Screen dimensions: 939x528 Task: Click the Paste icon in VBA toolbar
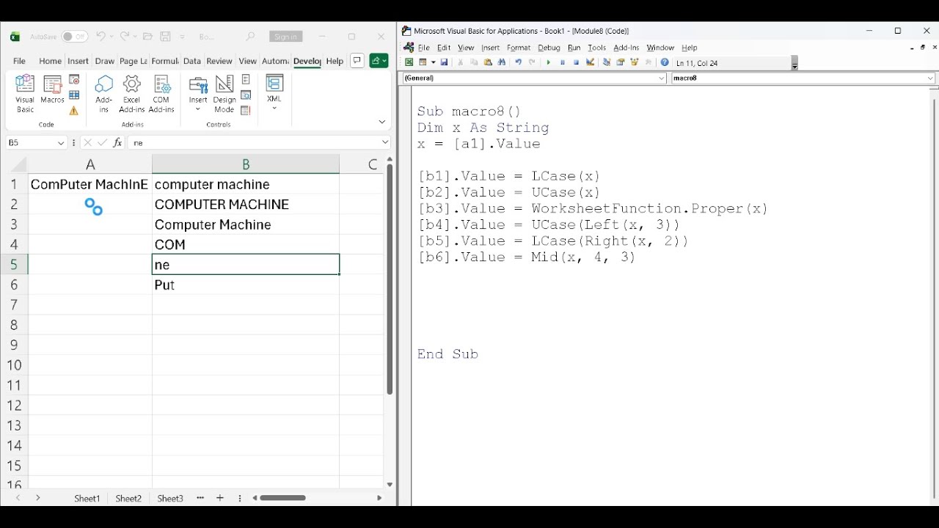point(488,62)
